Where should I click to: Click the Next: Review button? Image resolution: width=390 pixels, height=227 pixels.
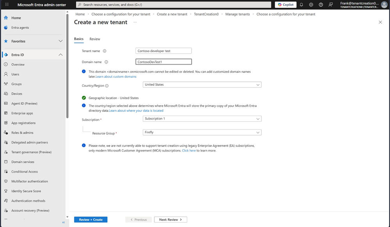click(171, 220)
